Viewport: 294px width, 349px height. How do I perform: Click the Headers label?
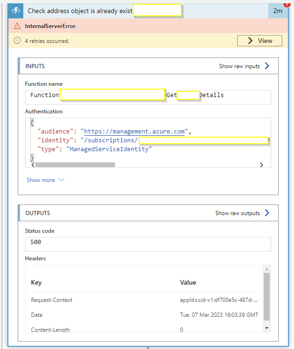35,258
